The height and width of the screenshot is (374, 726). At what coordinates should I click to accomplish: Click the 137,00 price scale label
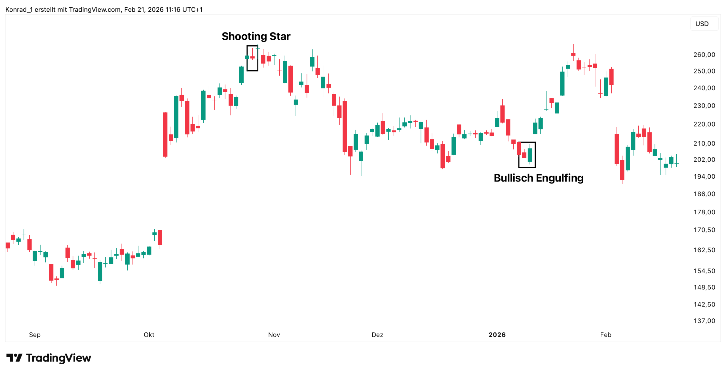tap(704, 321)
